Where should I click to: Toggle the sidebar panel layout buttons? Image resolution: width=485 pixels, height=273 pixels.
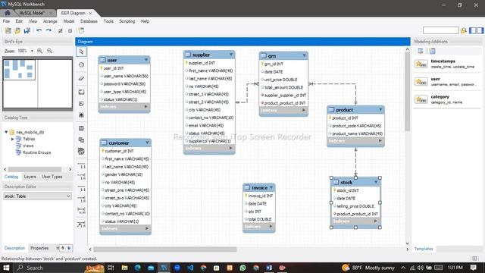point(476,30)
